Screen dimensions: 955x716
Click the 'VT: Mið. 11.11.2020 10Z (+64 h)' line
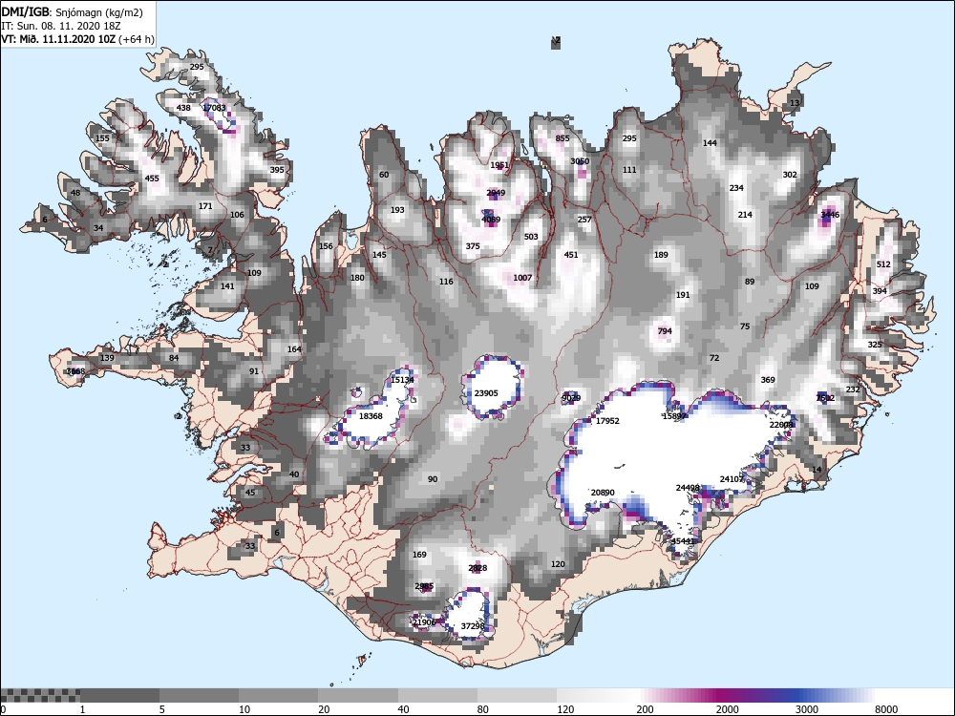(x=77, y=39)
